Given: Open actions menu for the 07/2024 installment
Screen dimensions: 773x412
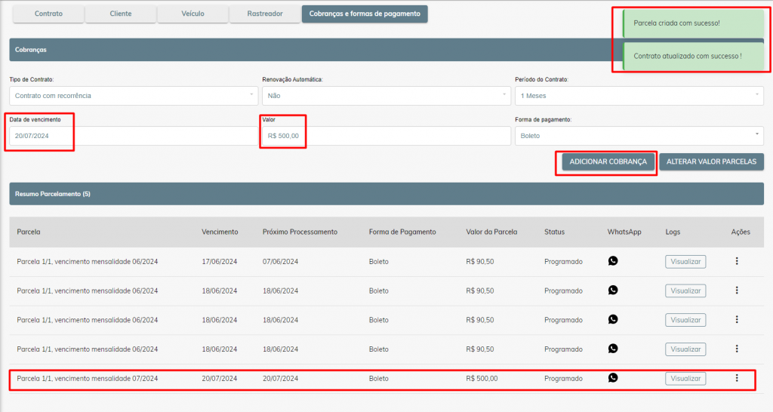Looking at the screenshot, I should pos(737,377).
